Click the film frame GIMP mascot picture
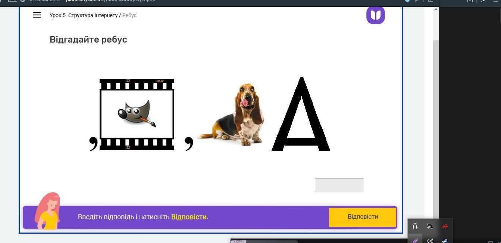This screenshot has height=243, width=501. coord(137,114)
